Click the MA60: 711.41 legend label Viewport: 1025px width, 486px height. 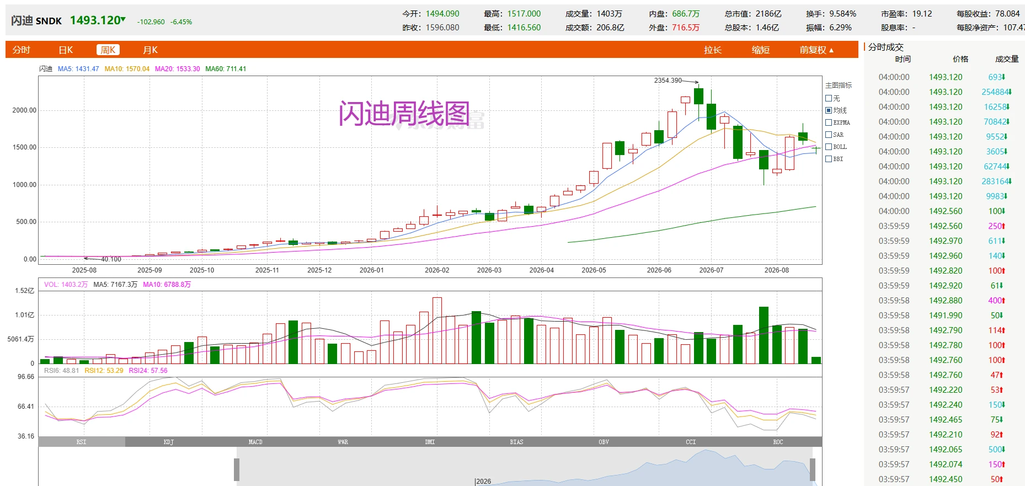point(226,69)
